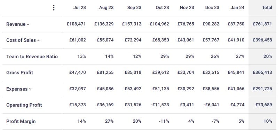278x130 pixels.
Task: Expand the Revenue row chevron
Action: tap(28, 24)
